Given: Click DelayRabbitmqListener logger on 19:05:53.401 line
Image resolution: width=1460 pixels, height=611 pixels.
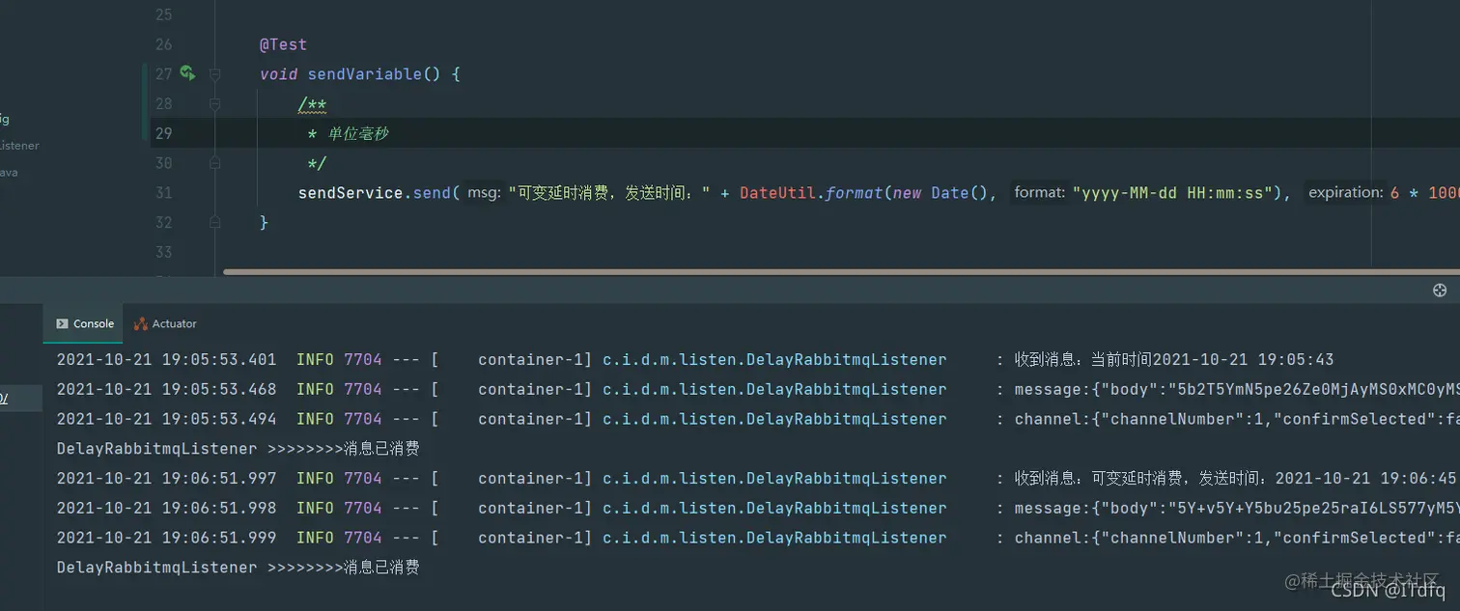Looking at the screenshot, I should 774,360.
